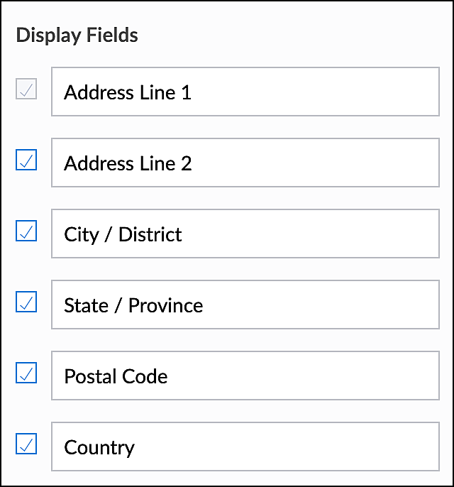Toggle the City / District checkbox

click(26, 231)
